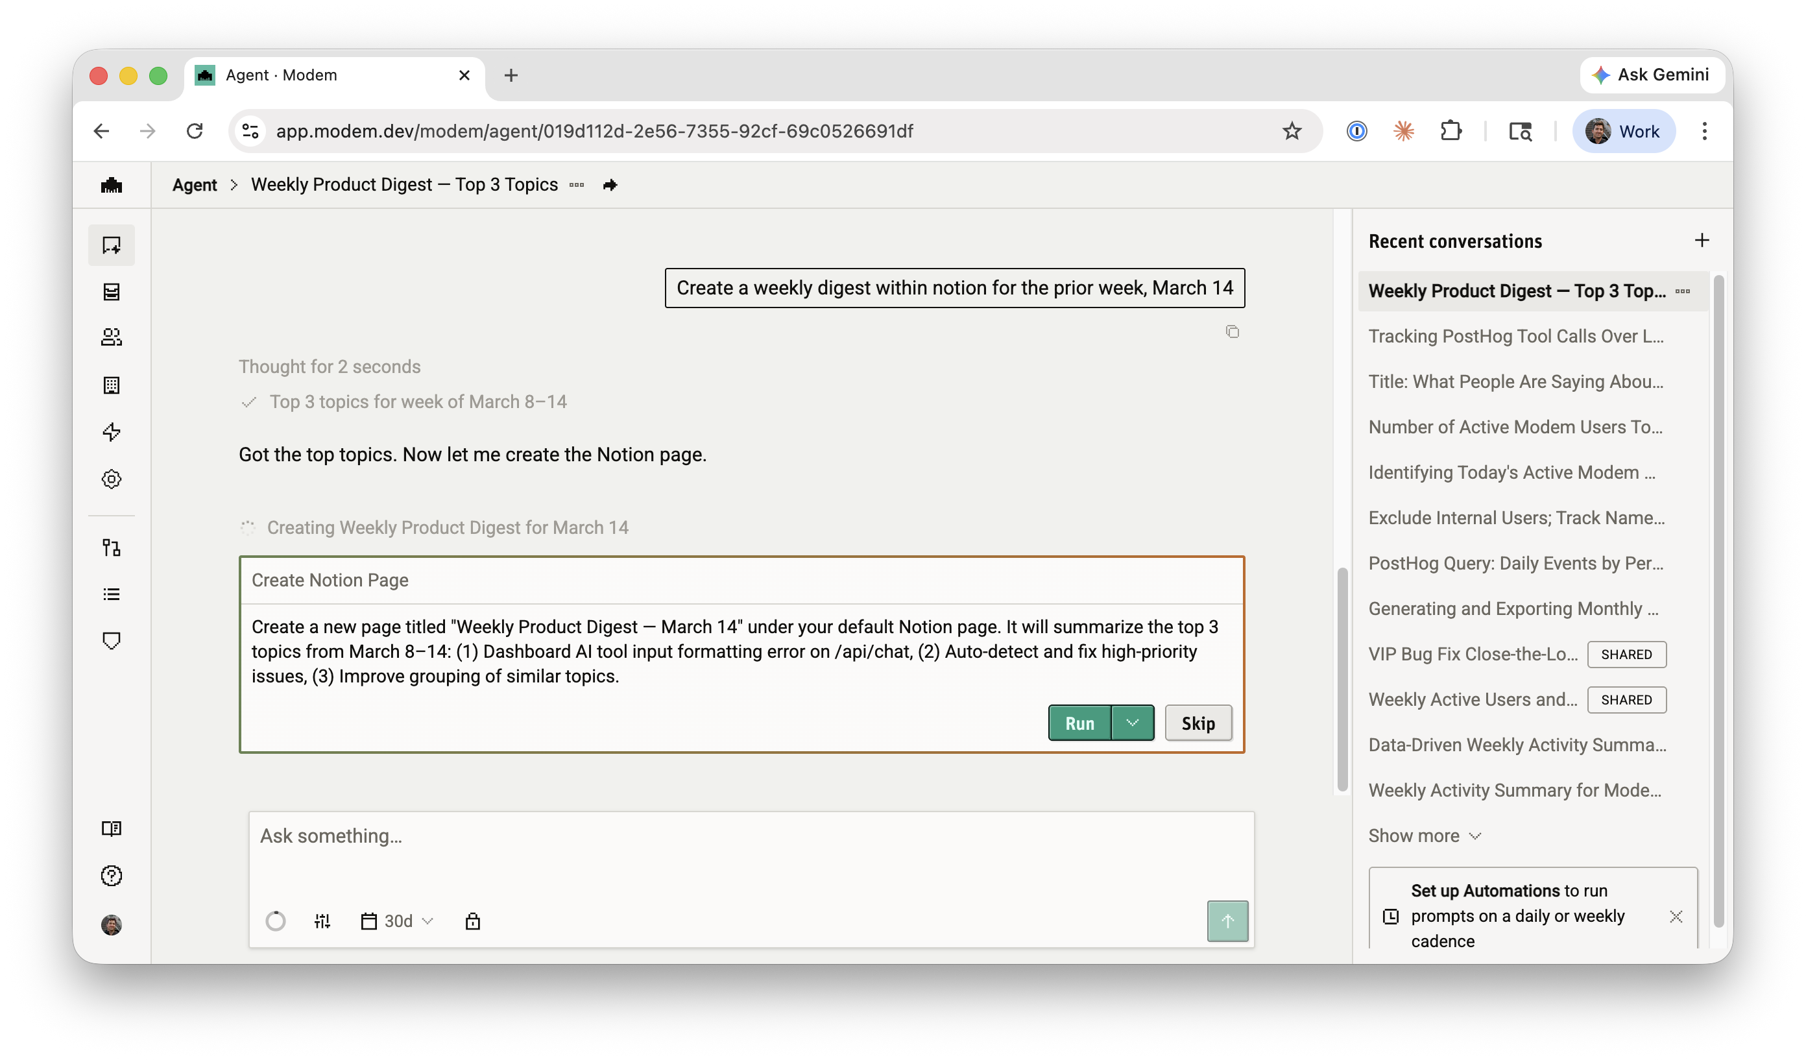Open the new chat sidebar icon
Image resolution: width=1806 pixels, height=1060 pixels.
(111, 245)
